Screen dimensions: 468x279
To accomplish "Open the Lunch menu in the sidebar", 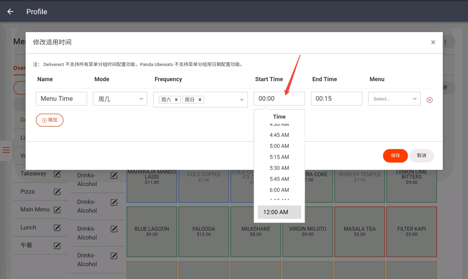I will [28, 227].
